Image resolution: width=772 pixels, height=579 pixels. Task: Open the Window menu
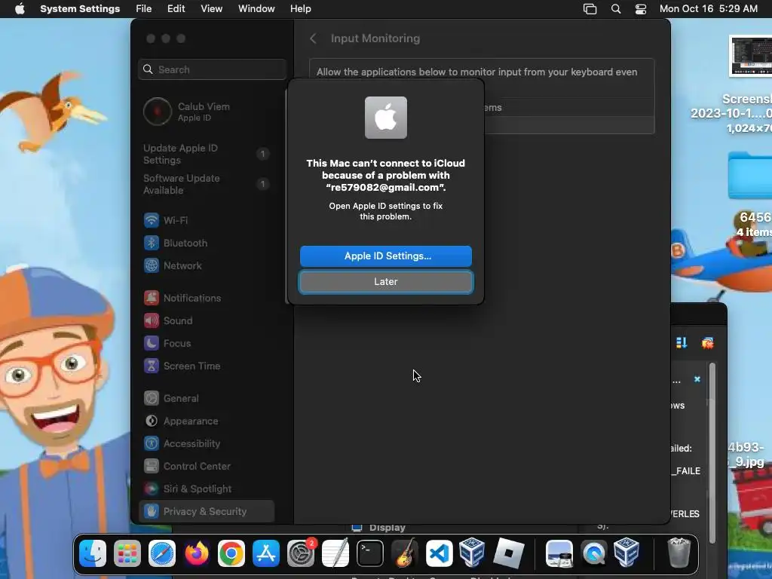pyautogui.click(x=256, y=9)
